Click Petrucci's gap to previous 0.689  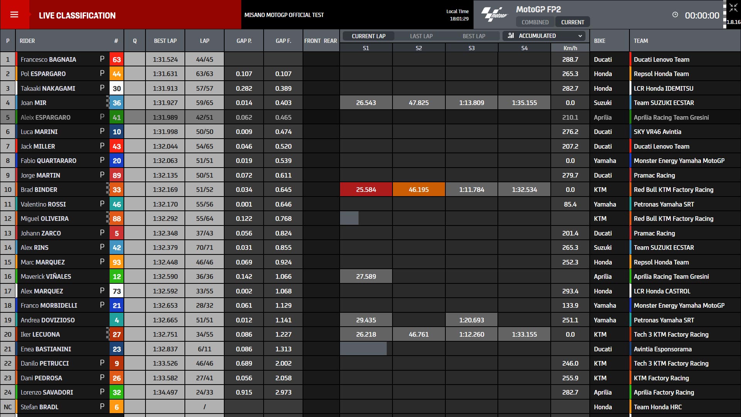(x=244, y=363)
